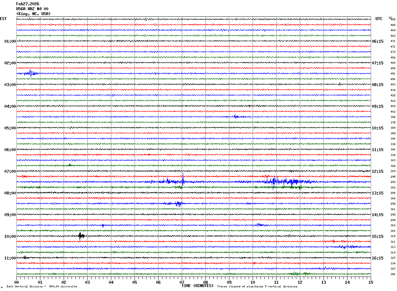Click the 'UTC' time zone label
Image resolution: width=397 pixels, height=291 pixels.
pyautogui.click(x=379, y=19)
